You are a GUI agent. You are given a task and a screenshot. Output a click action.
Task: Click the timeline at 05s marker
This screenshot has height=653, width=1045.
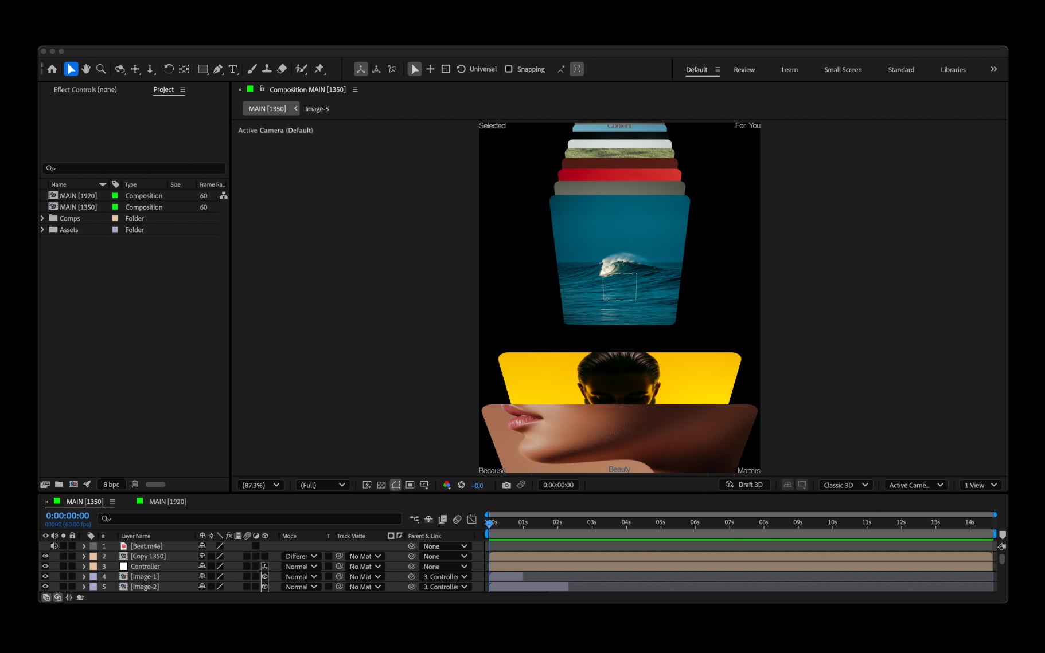[x=660, y=522]
